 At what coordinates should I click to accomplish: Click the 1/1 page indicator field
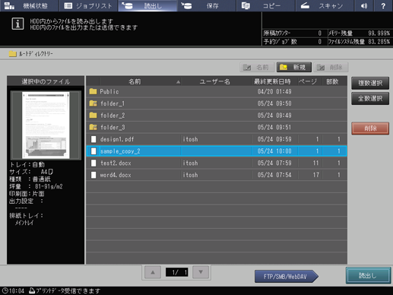click(176, 272)
